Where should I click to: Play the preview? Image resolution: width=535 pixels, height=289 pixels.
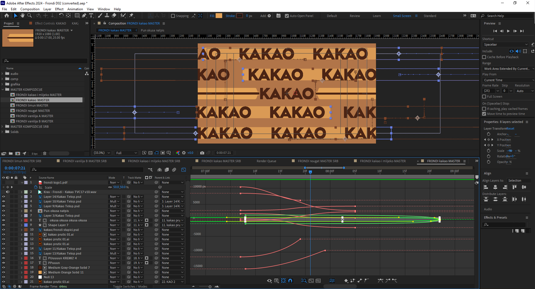pos(508,31)
